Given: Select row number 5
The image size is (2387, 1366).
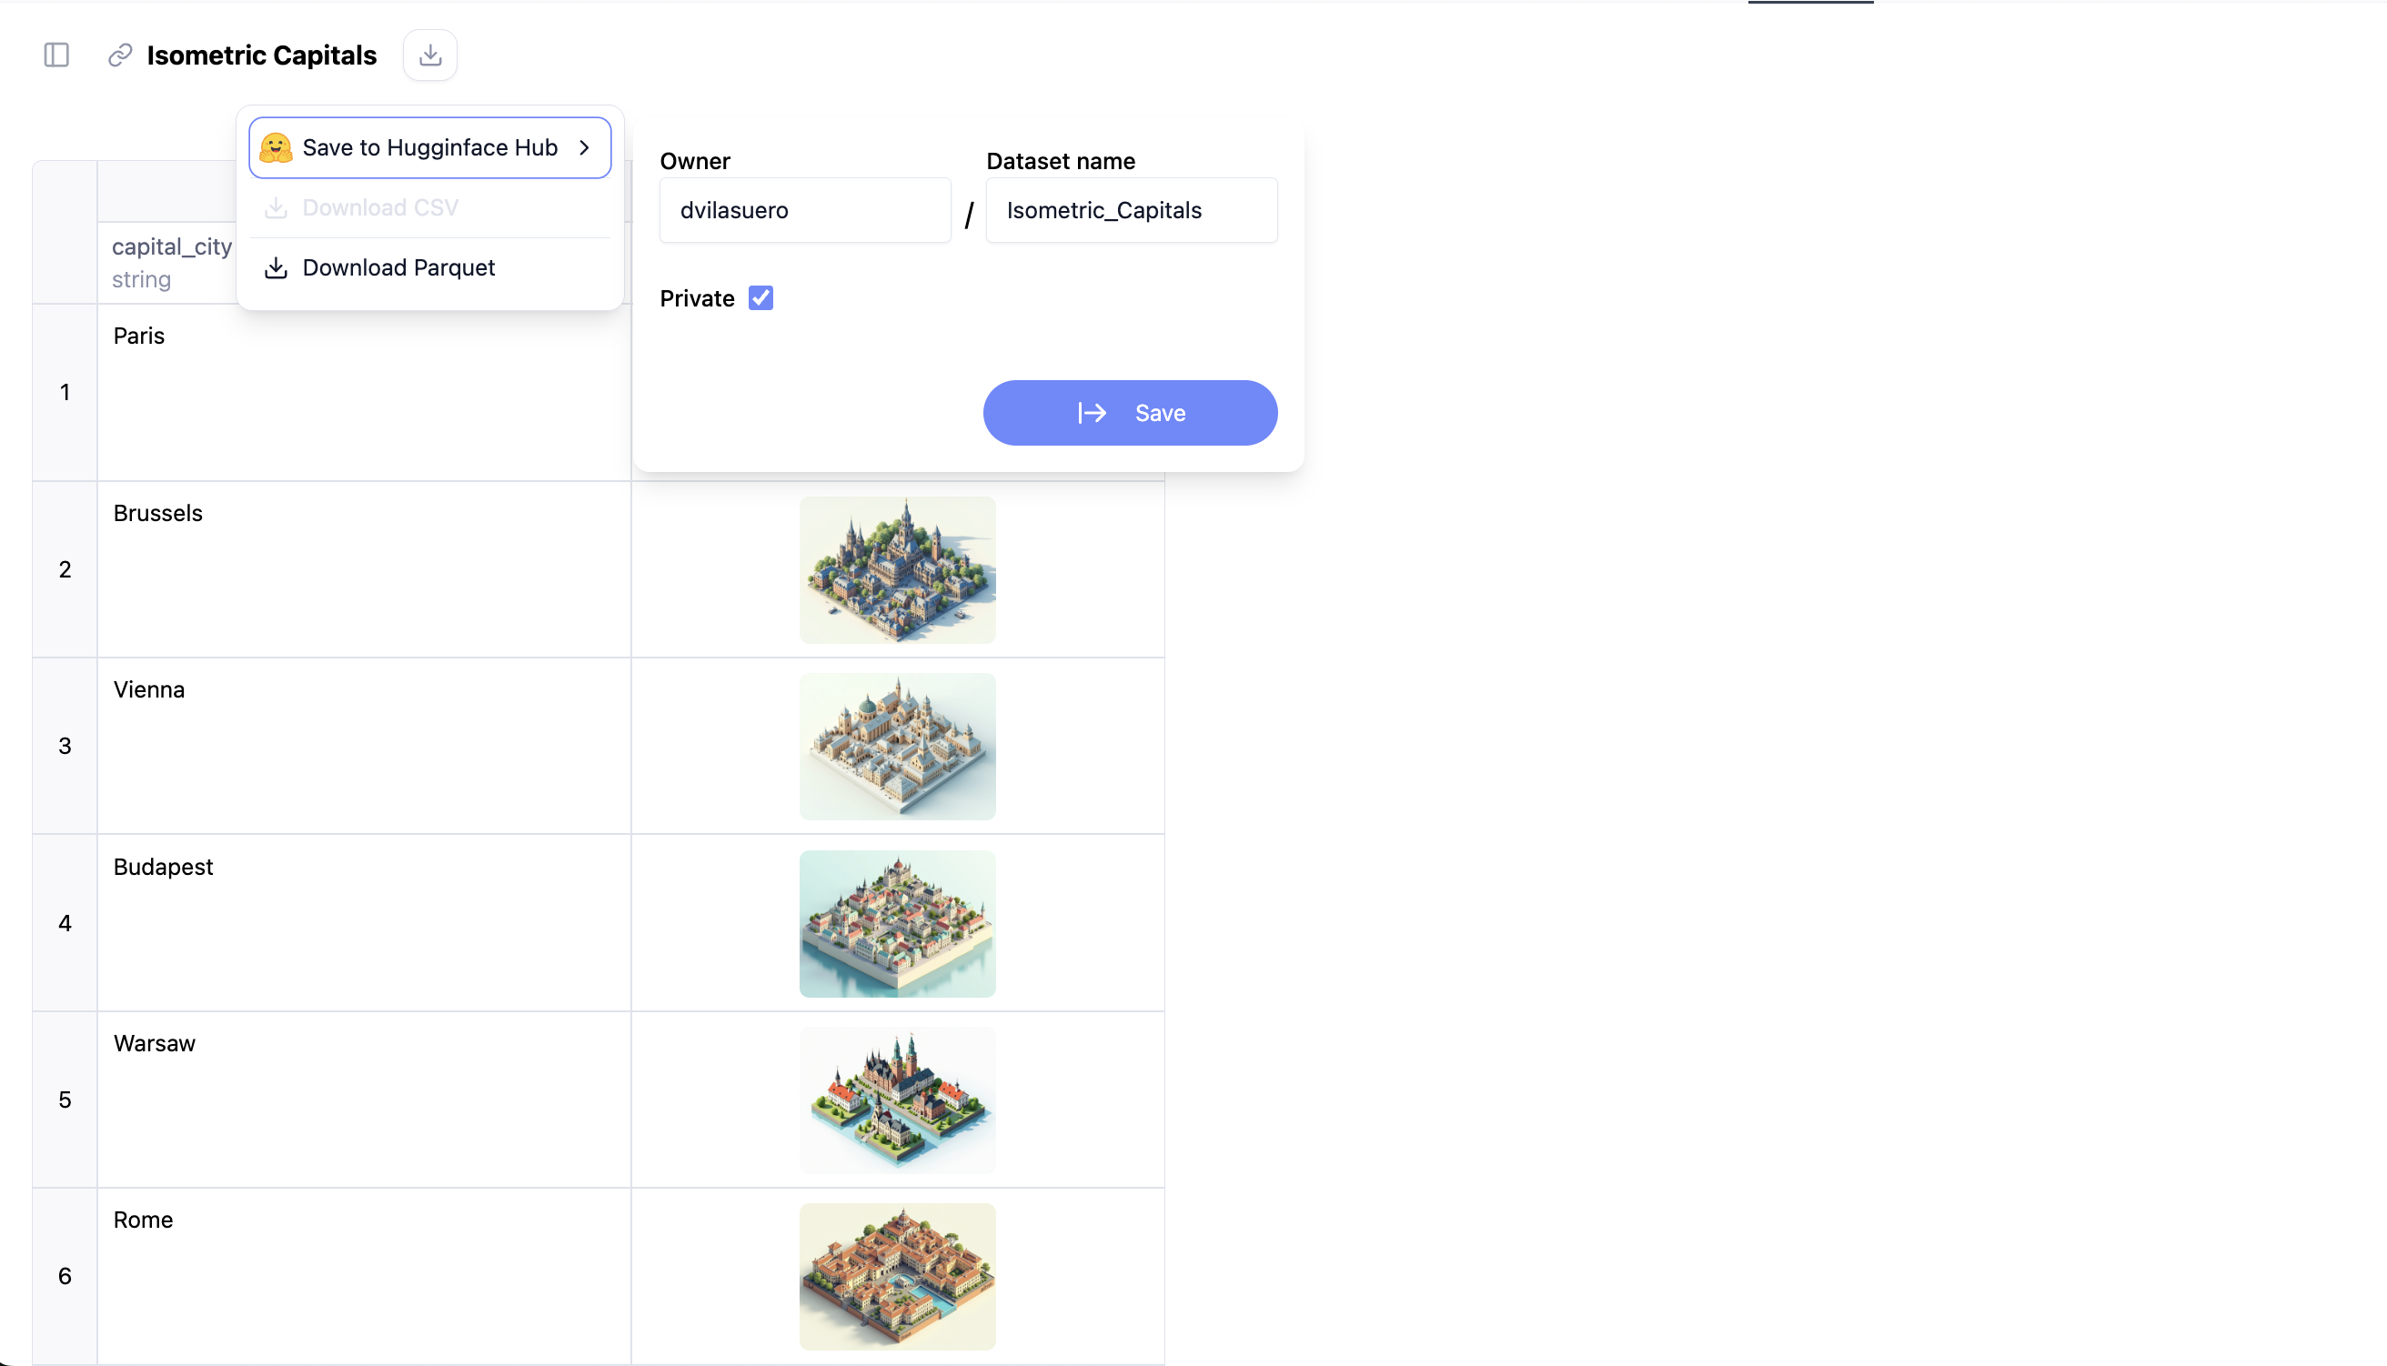Looking at the screenshot, I should pos(65,1100).
